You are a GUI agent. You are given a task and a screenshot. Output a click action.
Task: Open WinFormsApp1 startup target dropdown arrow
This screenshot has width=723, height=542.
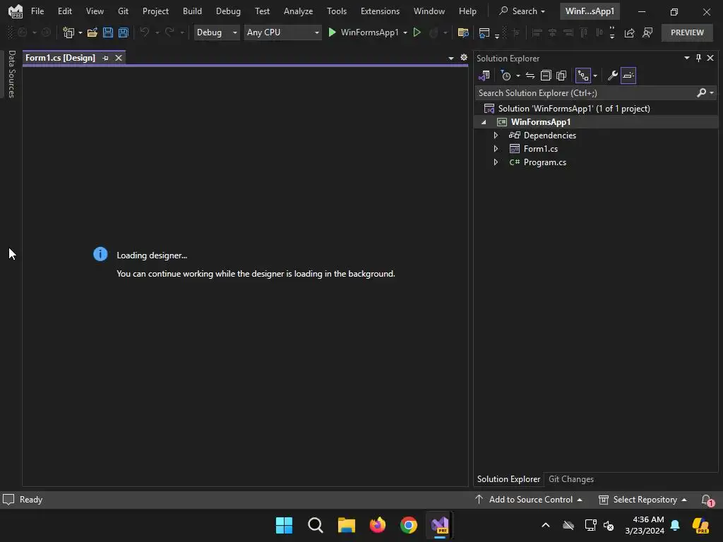pos(405,32)
